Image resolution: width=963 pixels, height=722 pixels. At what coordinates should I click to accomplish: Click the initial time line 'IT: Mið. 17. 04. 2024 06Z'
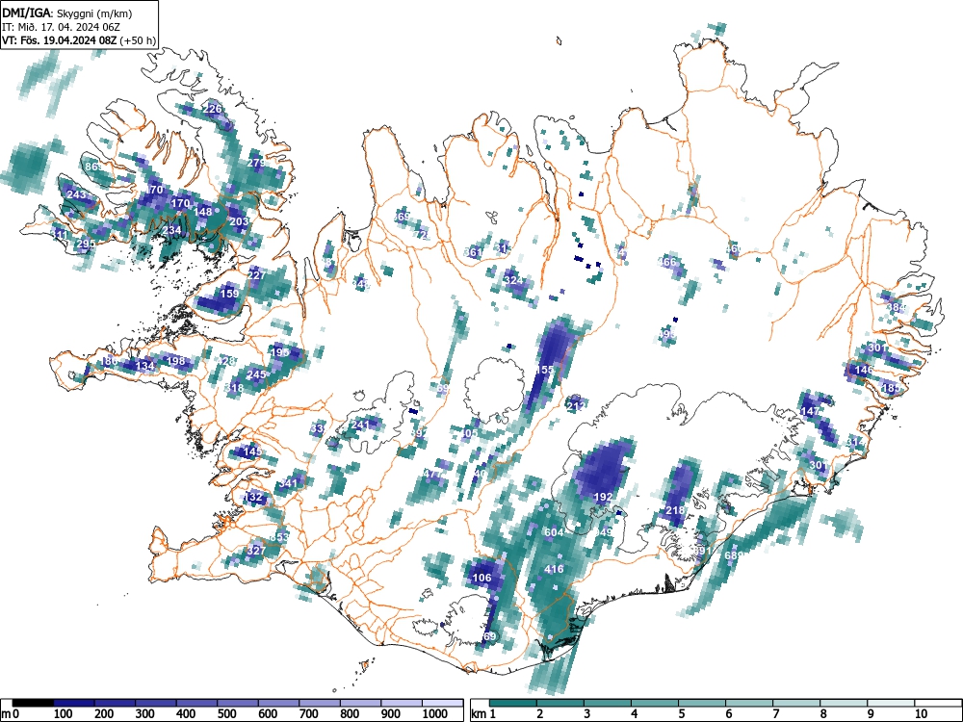(x=62, y=27)
